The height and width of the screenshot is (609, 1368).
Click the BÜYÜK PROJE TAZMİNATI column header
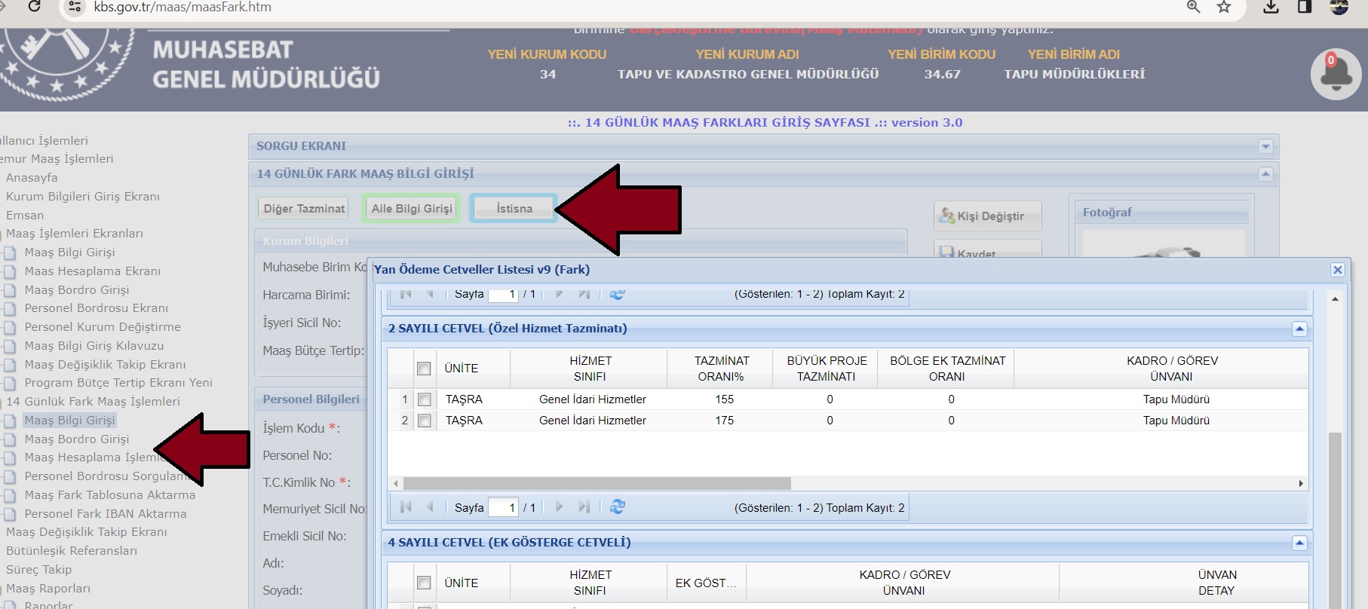point(827,369)
